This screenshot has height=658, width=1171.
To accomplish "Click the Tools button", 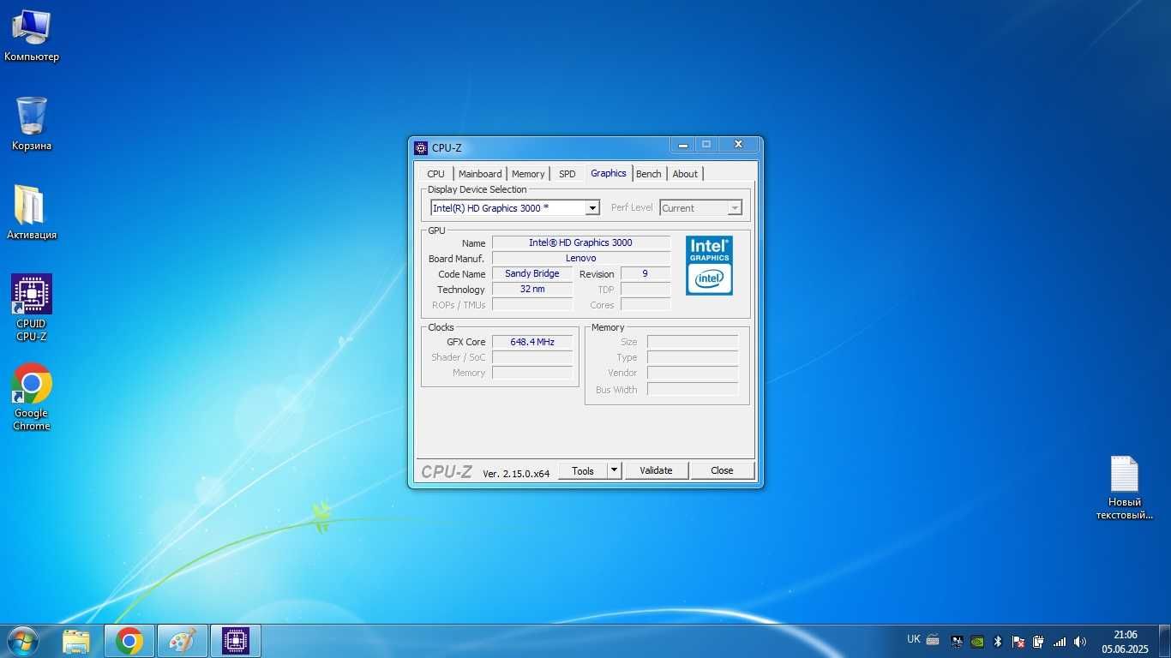I will click(x=583, y=470).
